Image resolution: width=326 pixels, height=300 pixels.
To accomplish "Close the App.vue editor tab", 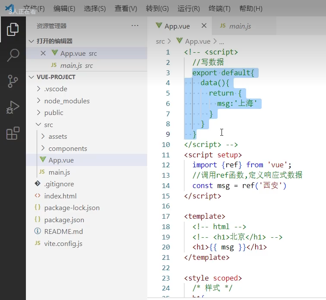I will coord(204,26).
